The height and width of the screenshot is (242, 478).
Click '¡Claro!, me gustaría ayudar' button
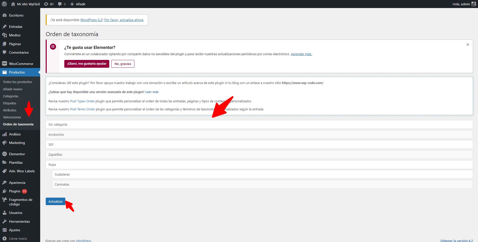pyautogui.click(x=87, y=64)
